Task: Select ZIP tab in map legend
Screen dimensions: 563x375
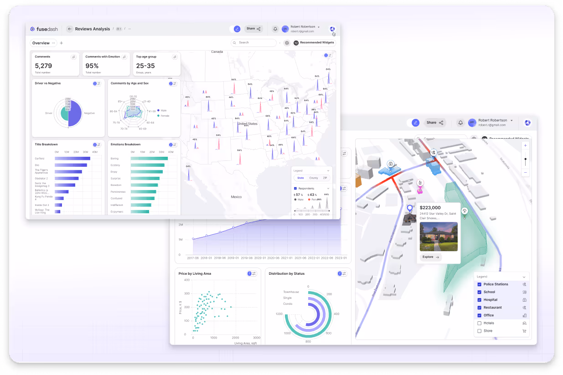Action: [325, 178]
